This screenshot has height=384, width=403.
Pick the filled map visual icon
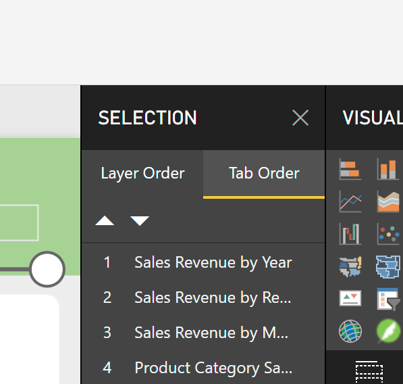(x=388, y=266)
